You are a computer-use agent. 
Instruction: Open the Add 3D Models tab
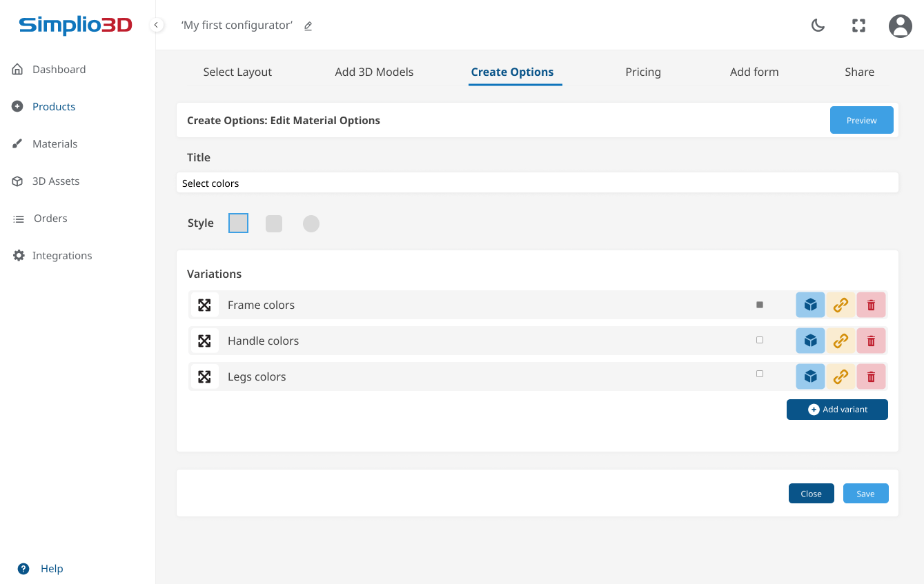pos(374,72)
